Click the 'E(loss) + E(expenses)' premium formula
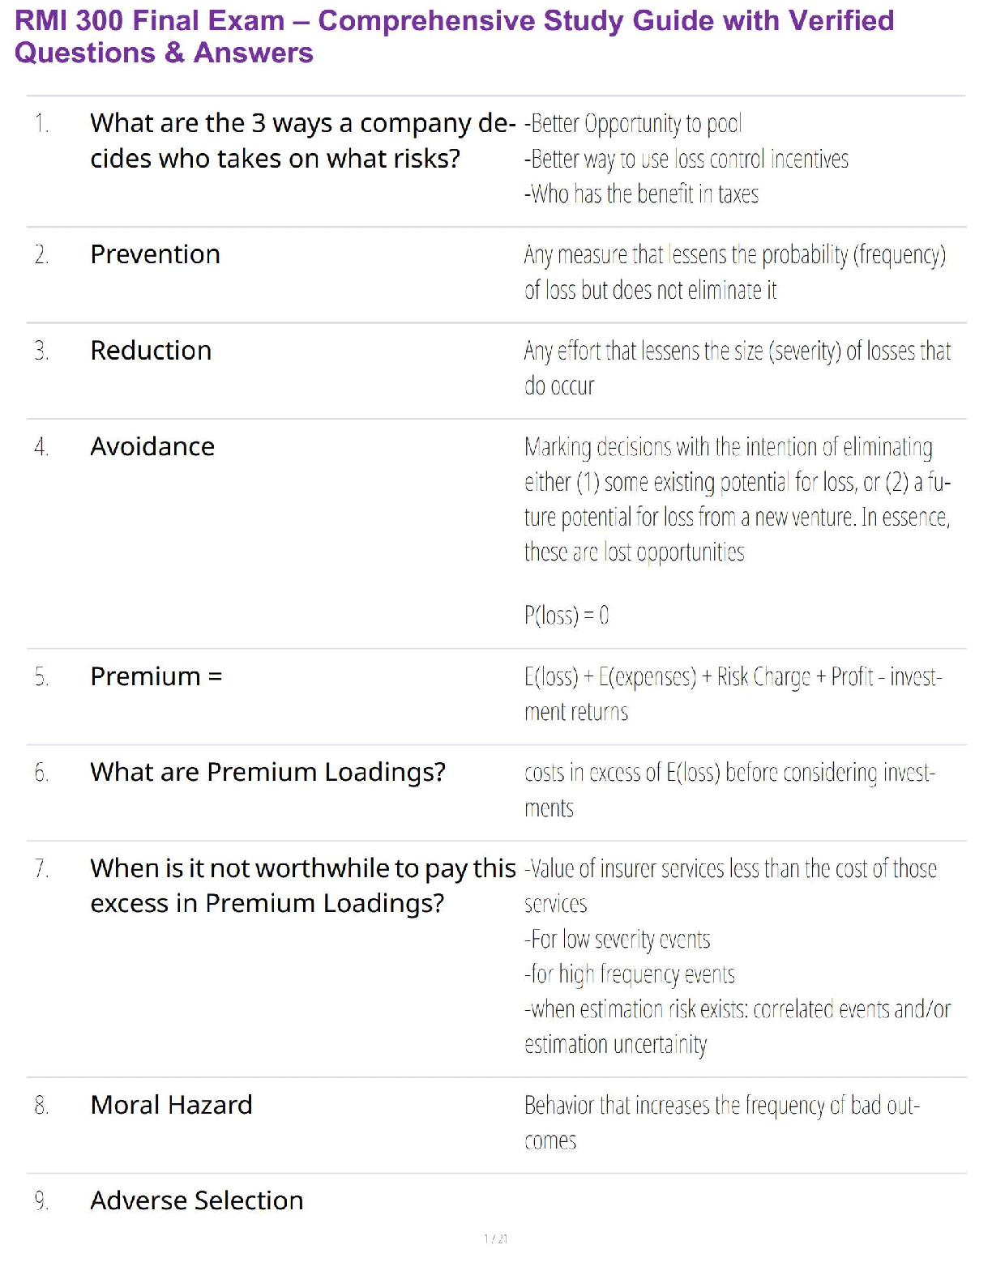 pyautogui.click(x=732, y=694)
